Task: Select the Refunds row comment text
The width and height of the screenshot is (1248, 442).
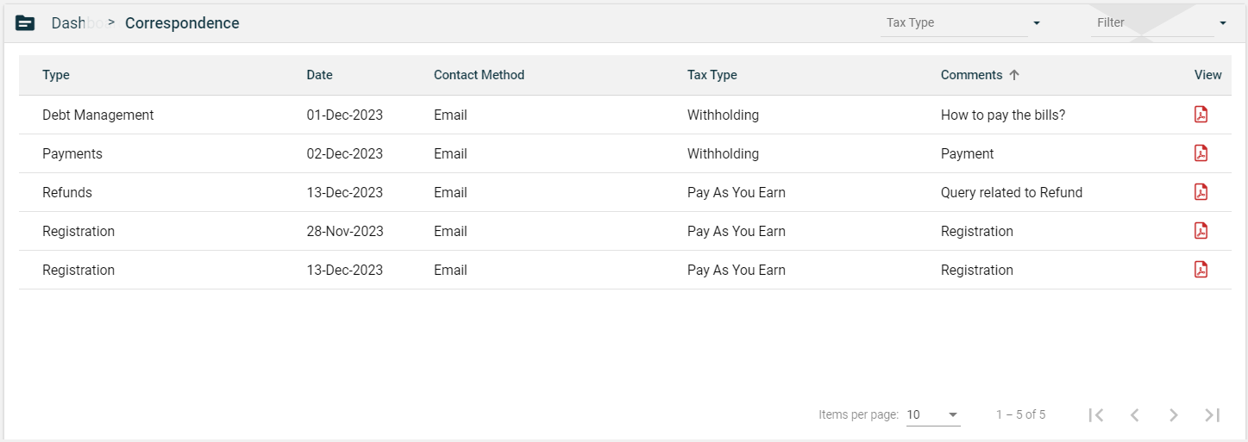Action: [1011, 192]
